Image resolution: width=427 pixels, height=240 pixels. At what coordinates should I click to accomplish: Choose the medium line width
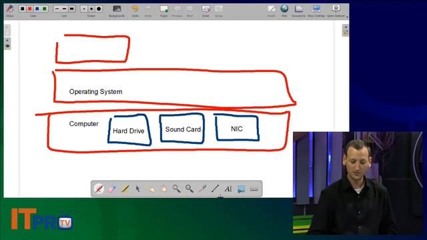coord(64,9)
